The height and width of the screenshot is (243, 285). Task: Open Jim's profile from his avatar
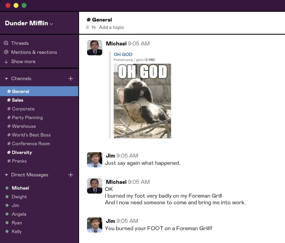point(95,160)
